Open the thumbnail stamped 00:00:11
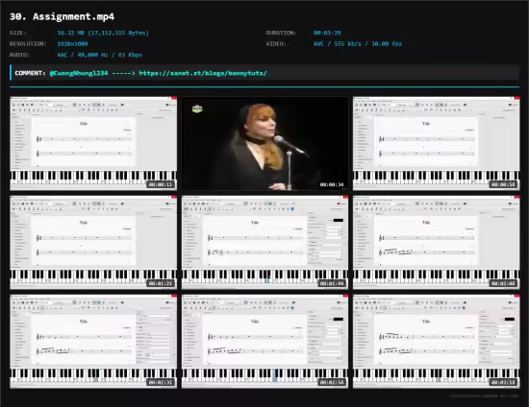The image size is (529, 407). point(93,143)
